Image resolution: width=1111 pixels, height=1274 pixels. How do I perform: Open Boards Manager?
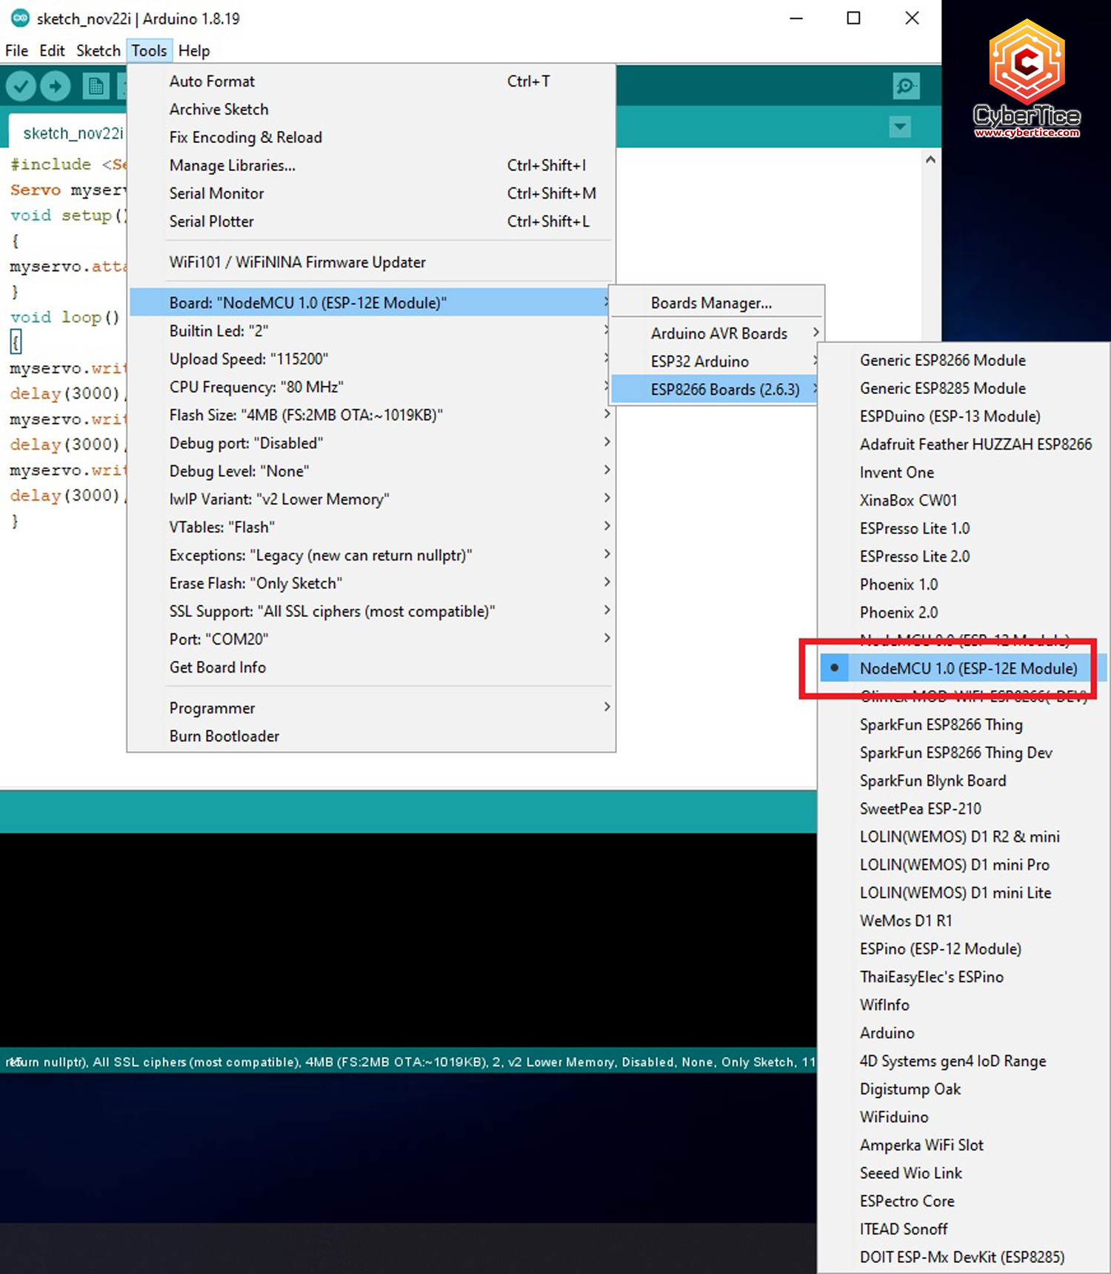pyautogui.click(x=710, y=304)
